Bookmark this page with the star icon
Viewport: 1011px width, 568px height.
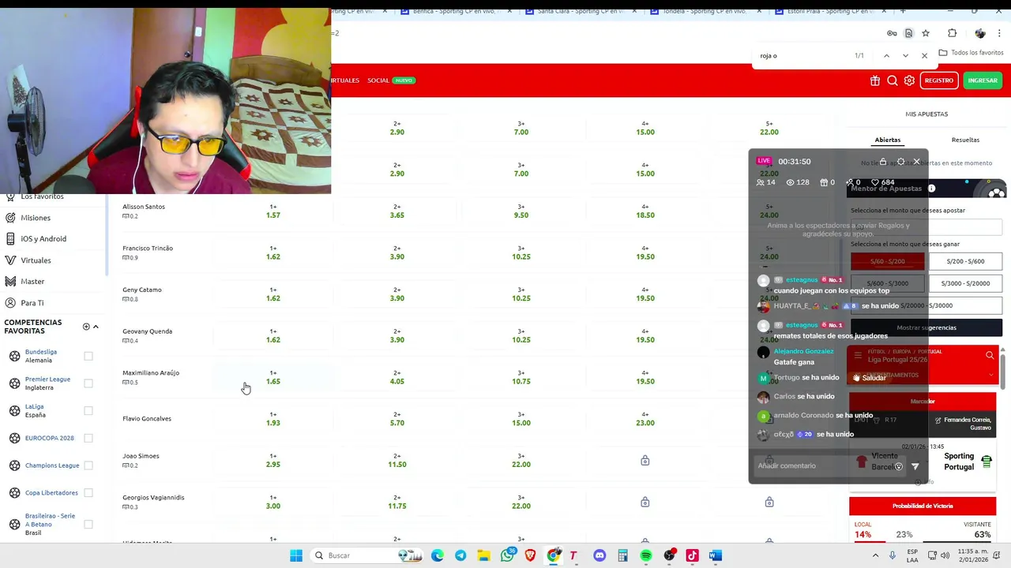(926, 33)
